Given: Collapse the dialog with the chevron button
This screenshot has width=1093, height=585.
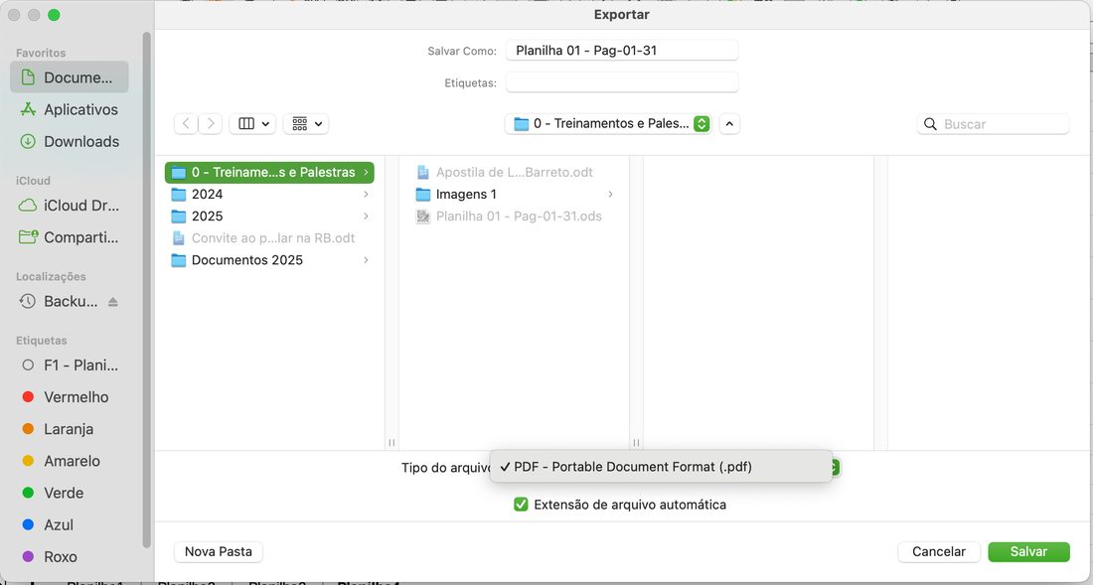Looking at the screenshot, I should (729, 124).
